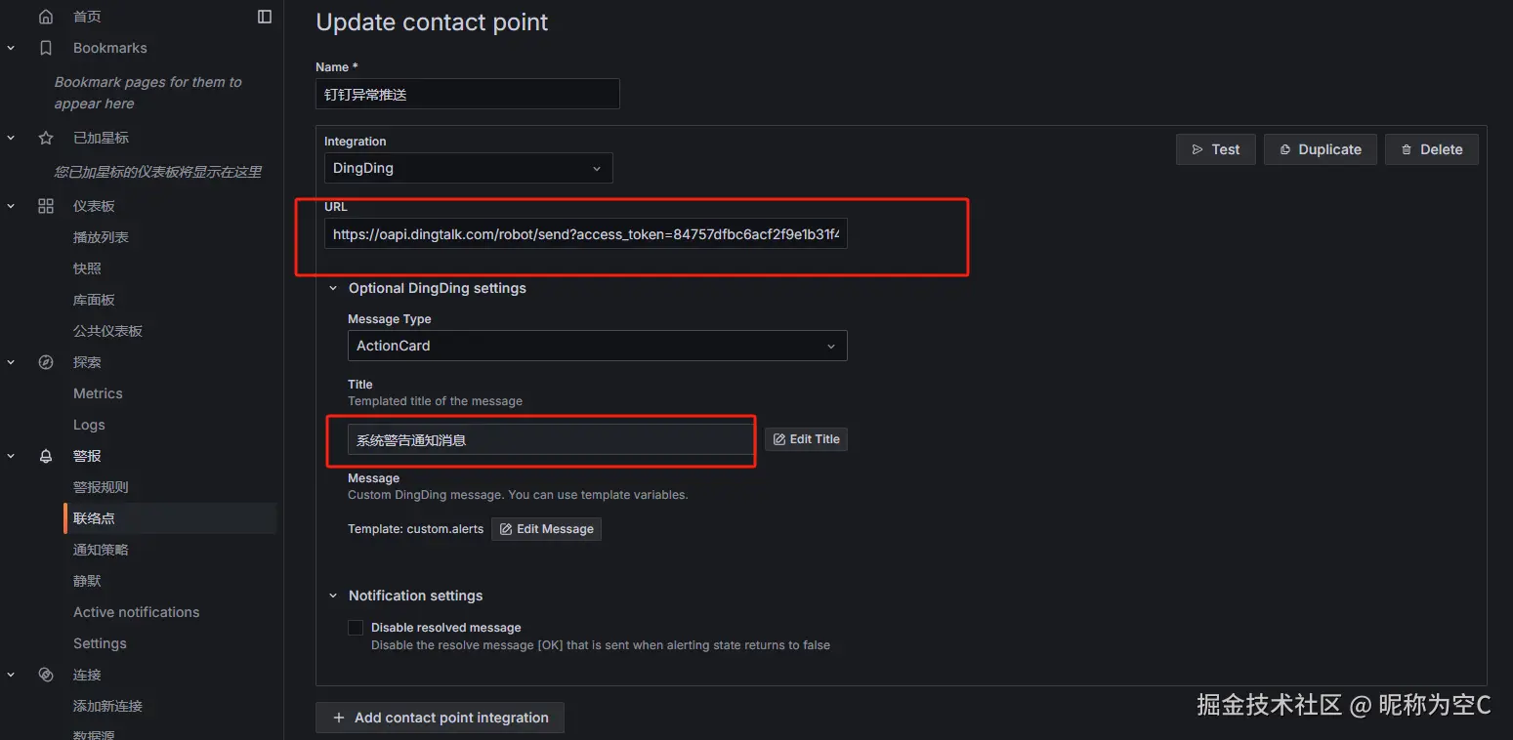Click the alerting bell icon
This screenshot has width=1513, height=740.
coord(46,456)
